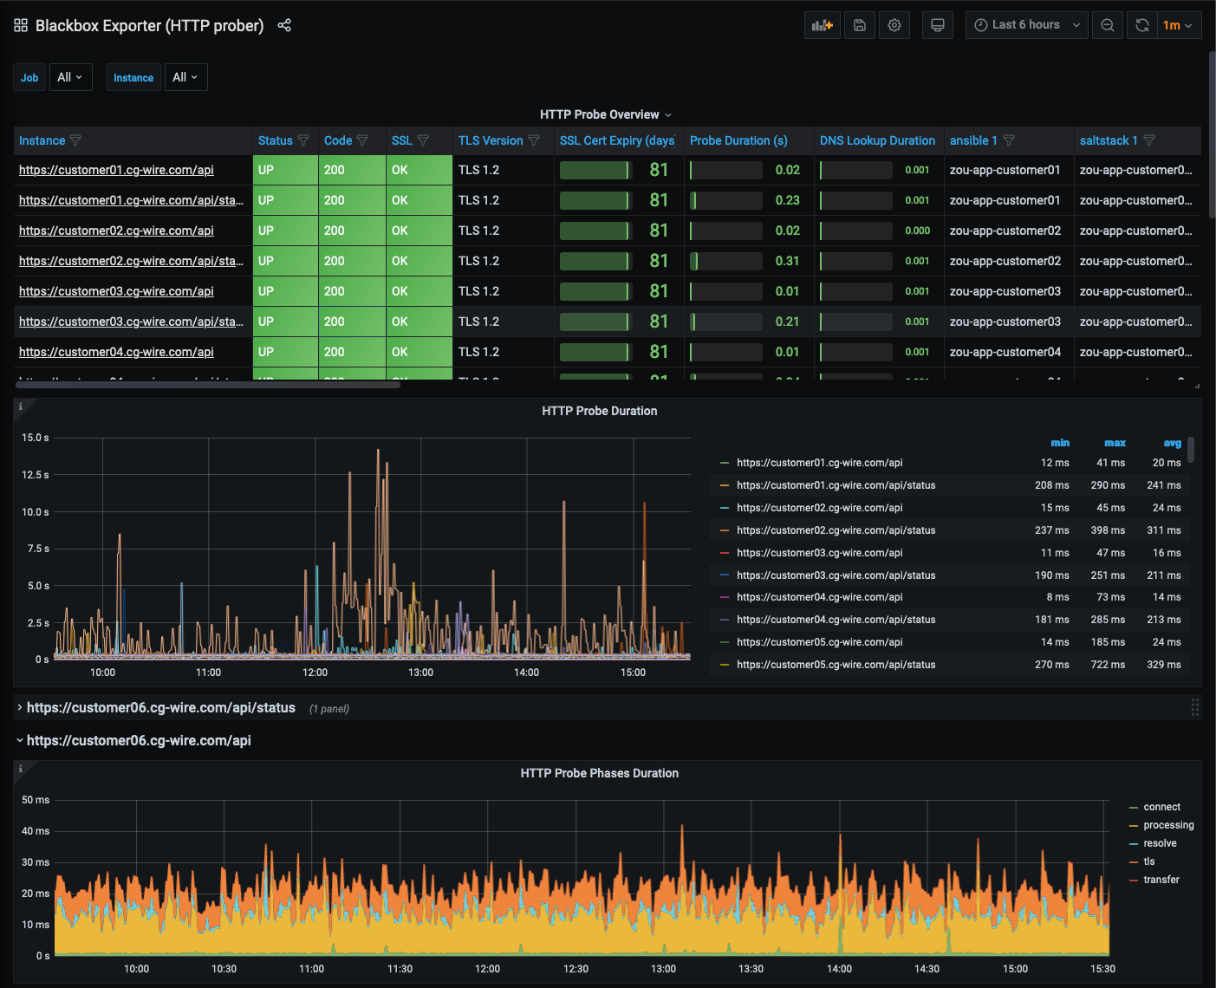Click the Save dashboard icon

click(860, 25)
